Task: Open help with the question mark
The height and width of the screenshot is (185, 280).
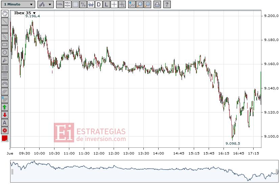Action: 167,4
